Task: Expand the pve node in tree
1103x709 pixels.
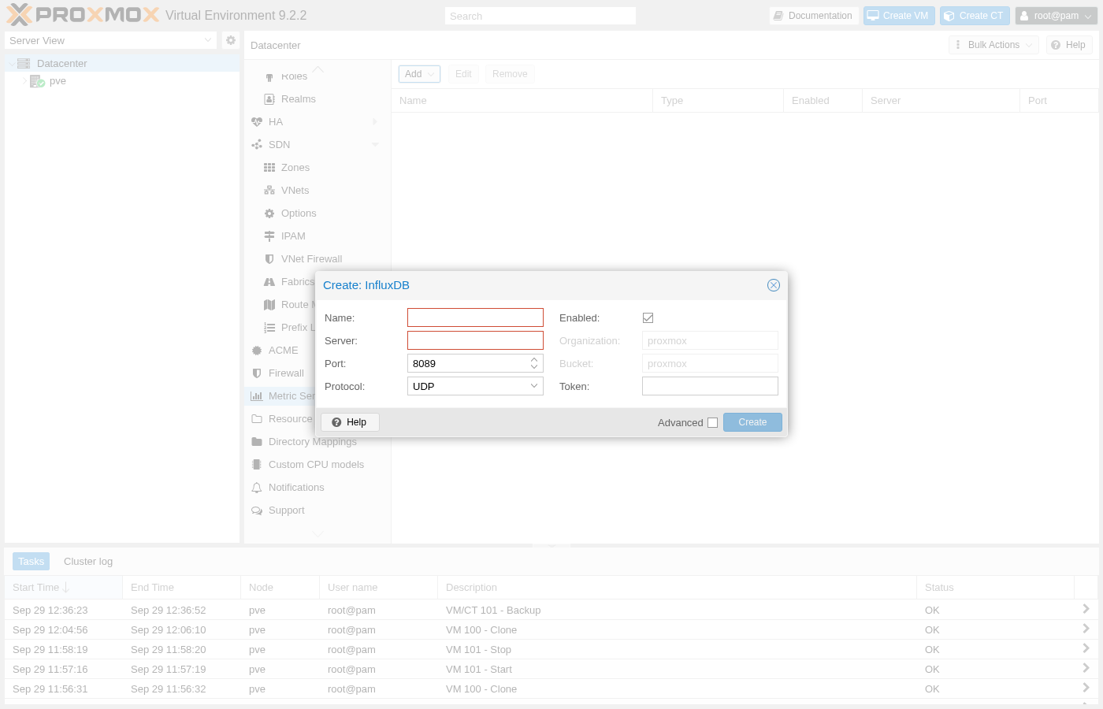Action: pos(24,81)
